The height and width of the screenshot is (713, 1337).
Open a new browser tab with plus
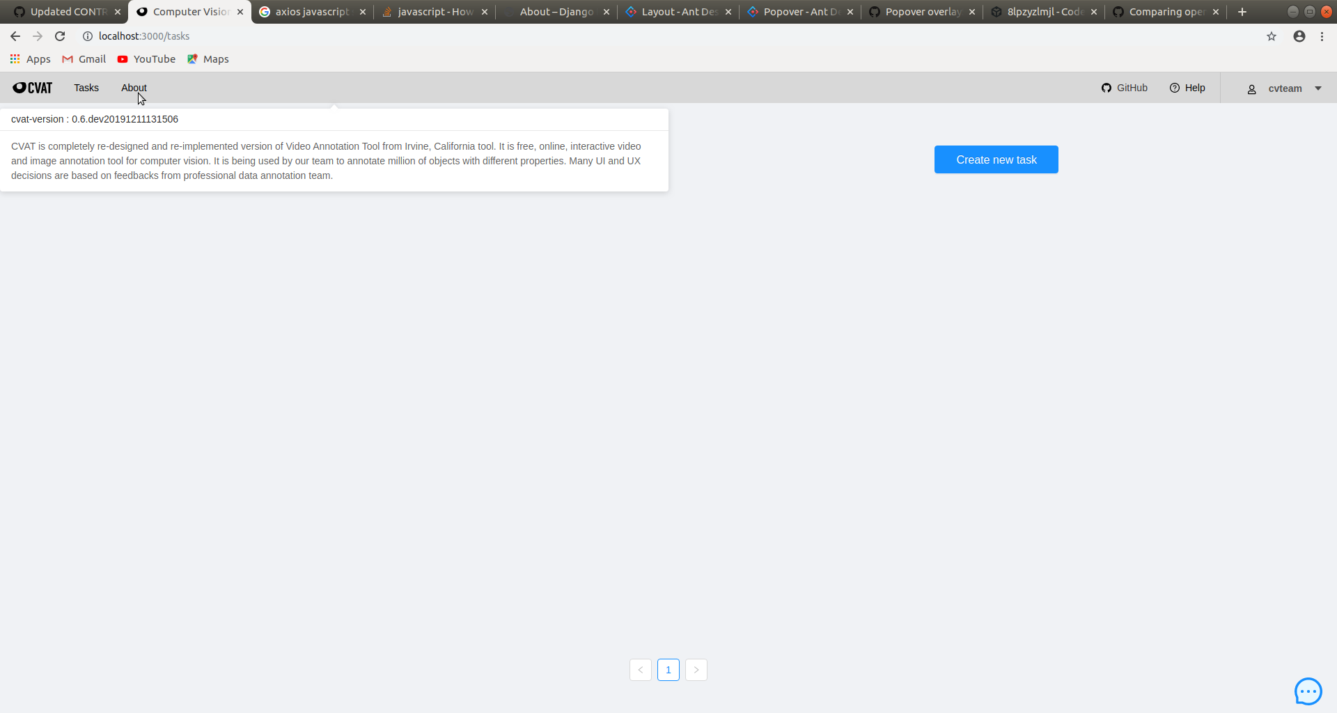click(x=1242, y=12)
